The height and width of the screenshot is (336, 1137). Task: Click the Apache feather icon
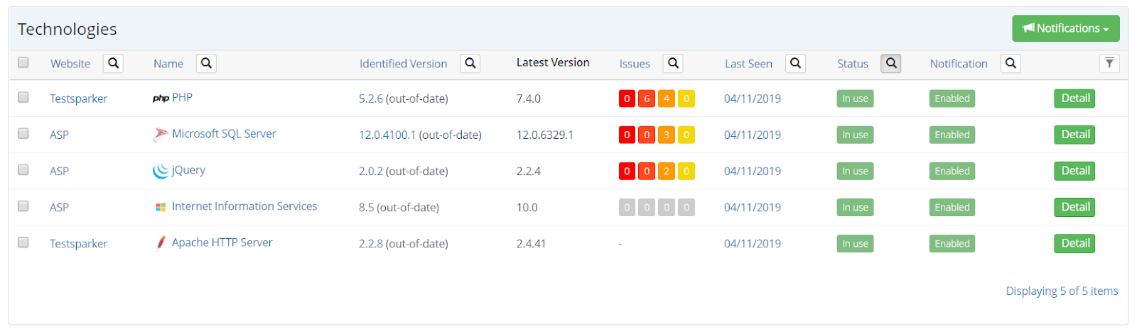(x=161, y=243)
